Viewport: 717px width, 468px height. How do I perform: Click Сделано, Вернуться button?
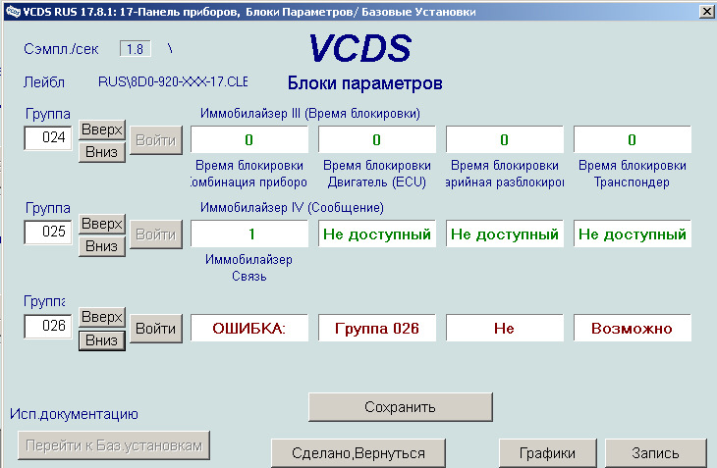coord(358,453)
